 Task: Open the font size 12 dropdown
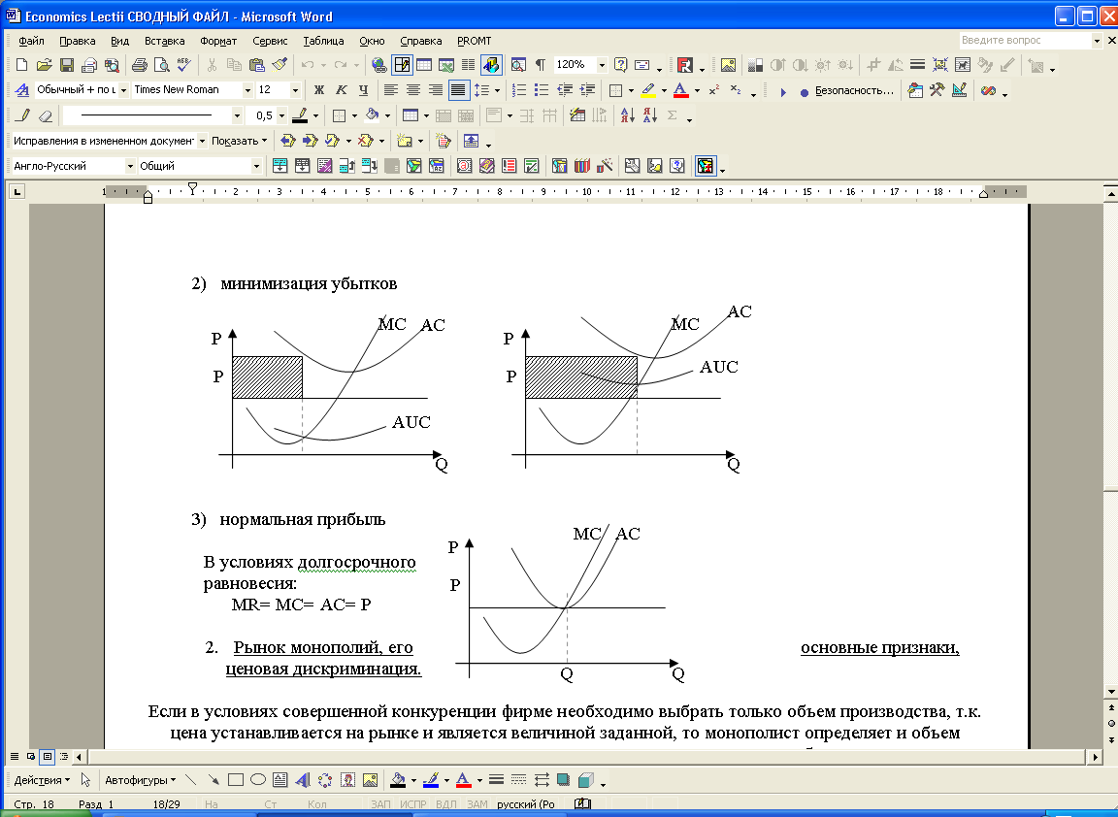tap(295, 90)
